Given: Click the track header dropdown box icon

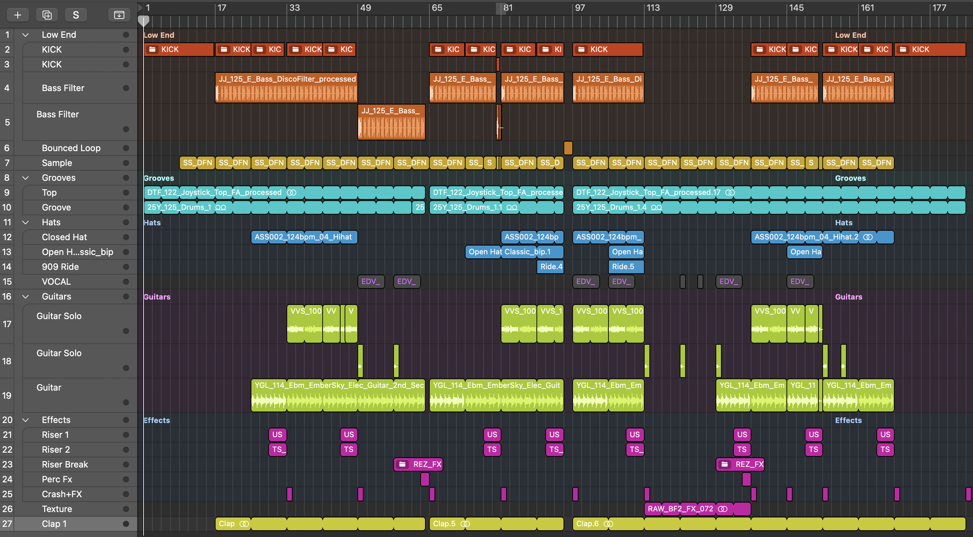Looking at the screenshot, I should point(119,15).
